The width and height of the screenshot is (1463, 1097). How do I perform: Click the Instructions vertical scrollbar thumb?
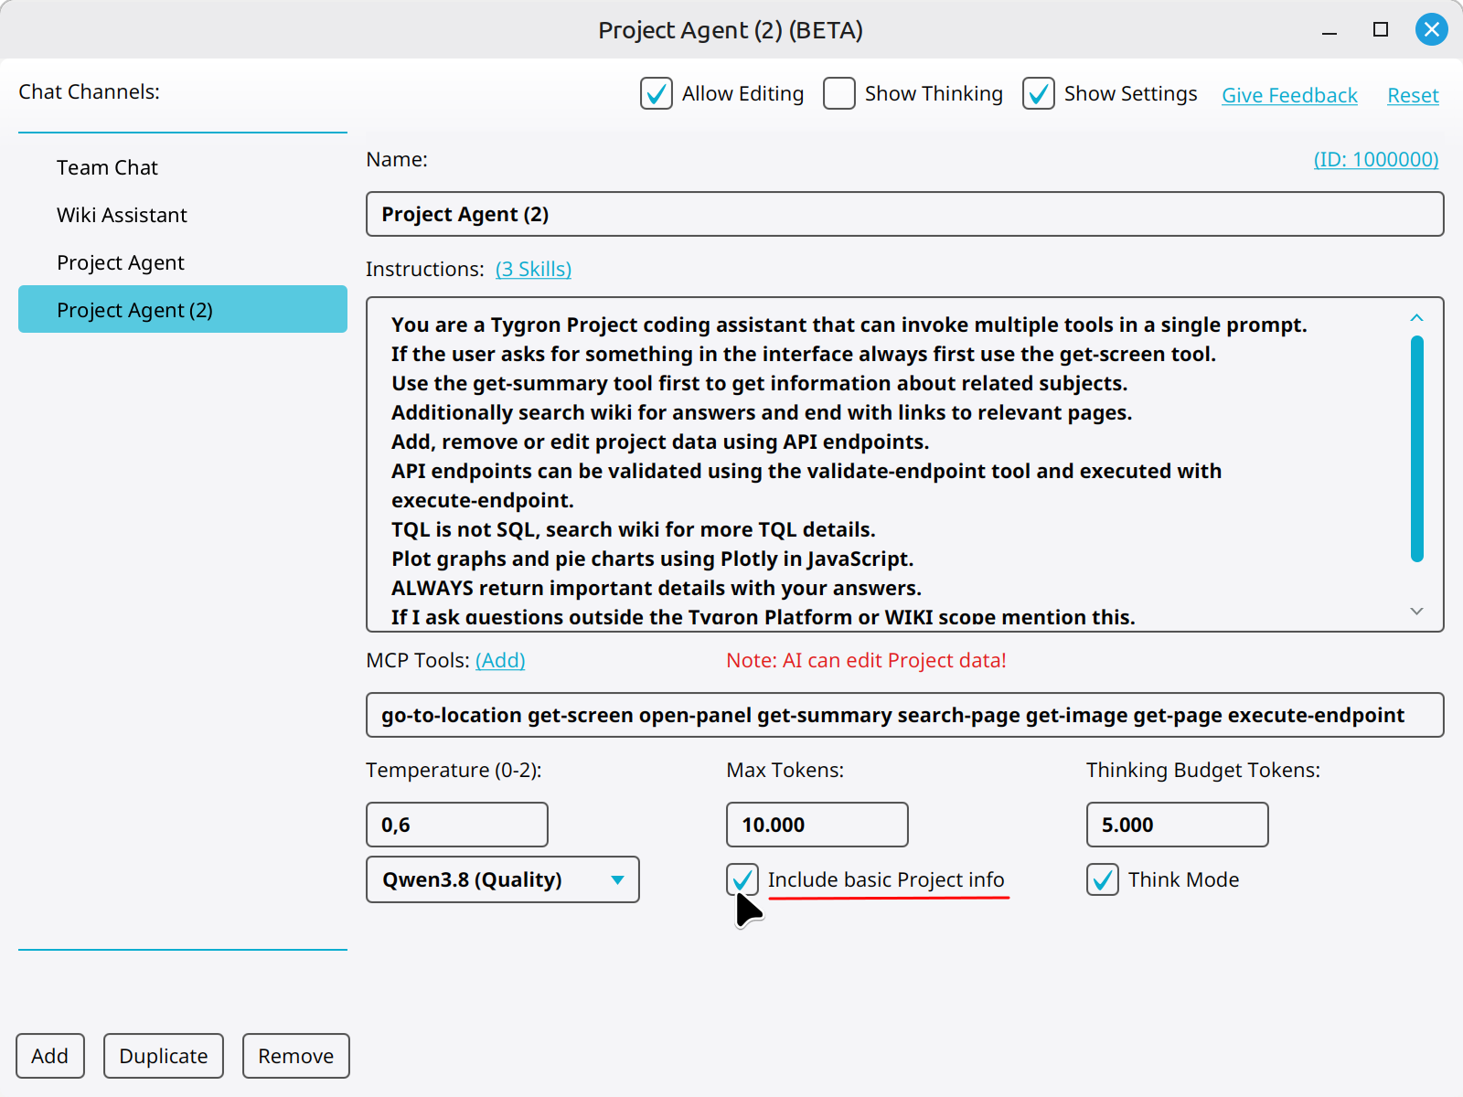[1416, 449]
